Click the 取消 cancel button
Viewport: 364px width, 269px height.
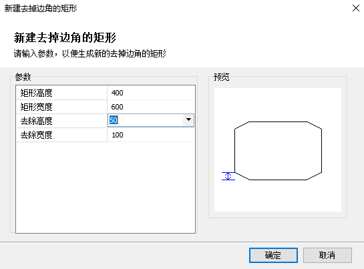327,255
